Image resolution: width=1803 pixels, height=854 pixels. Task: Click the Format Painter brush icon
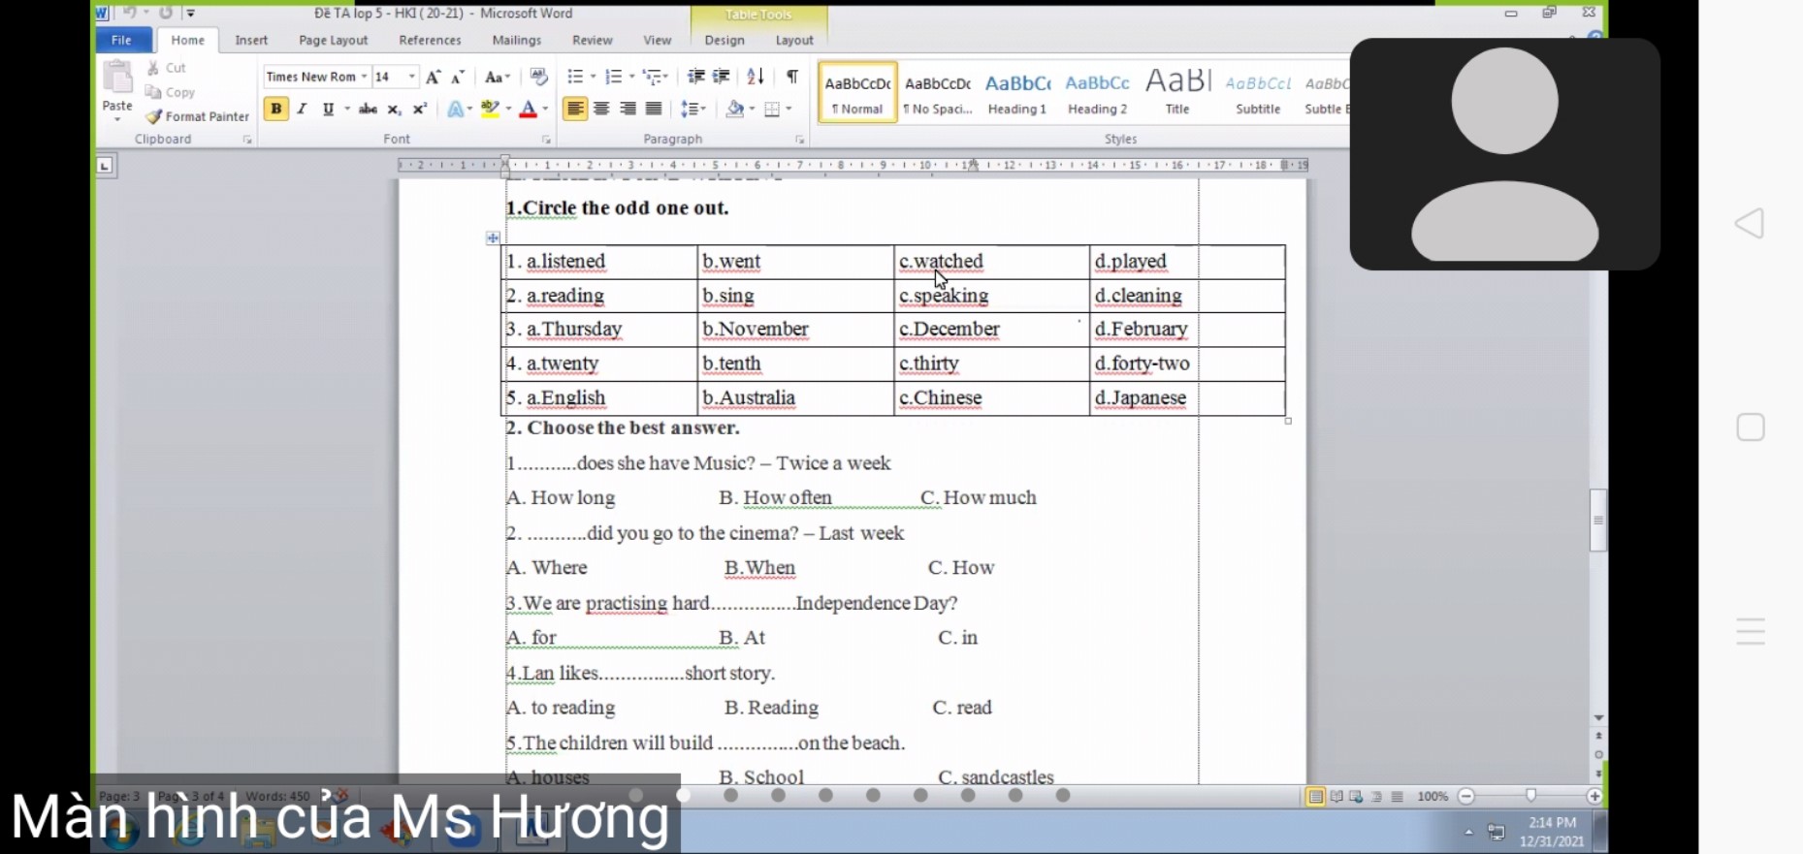[x=153, y=116]
